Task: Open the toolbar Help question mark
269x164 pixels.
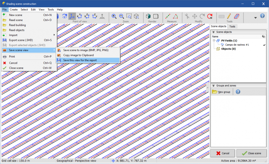Action: [x=262, y=16]
